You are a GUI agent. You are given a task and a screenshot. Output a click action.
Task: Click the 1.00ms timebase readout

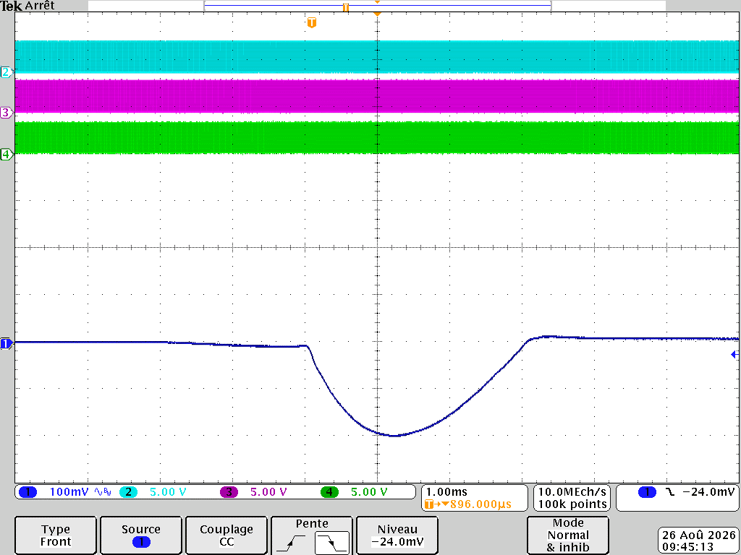[x=446, y=491]
